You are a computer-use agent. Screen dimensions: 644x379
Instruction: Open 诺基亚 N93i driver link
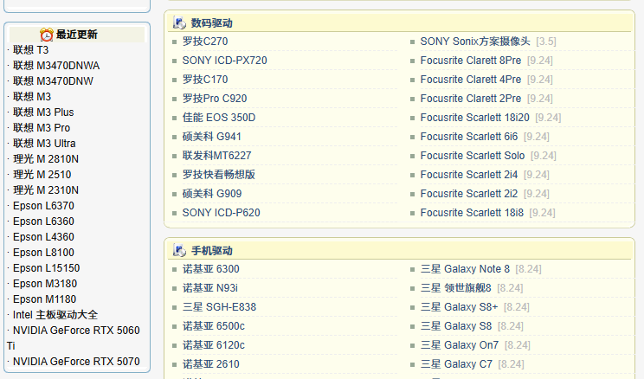pyautogui.click(x=209, y=288)
